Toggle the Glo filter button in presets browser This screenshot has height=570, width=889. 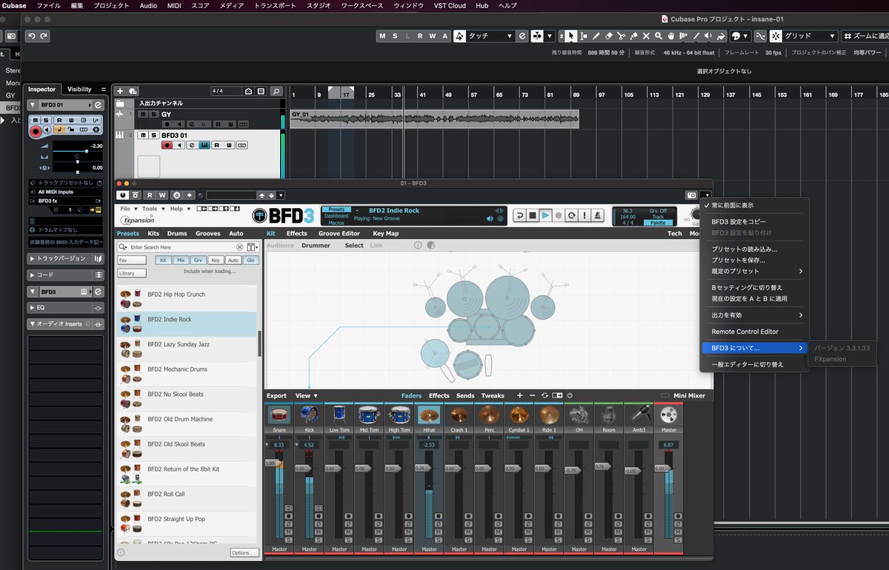coord(250,261)
